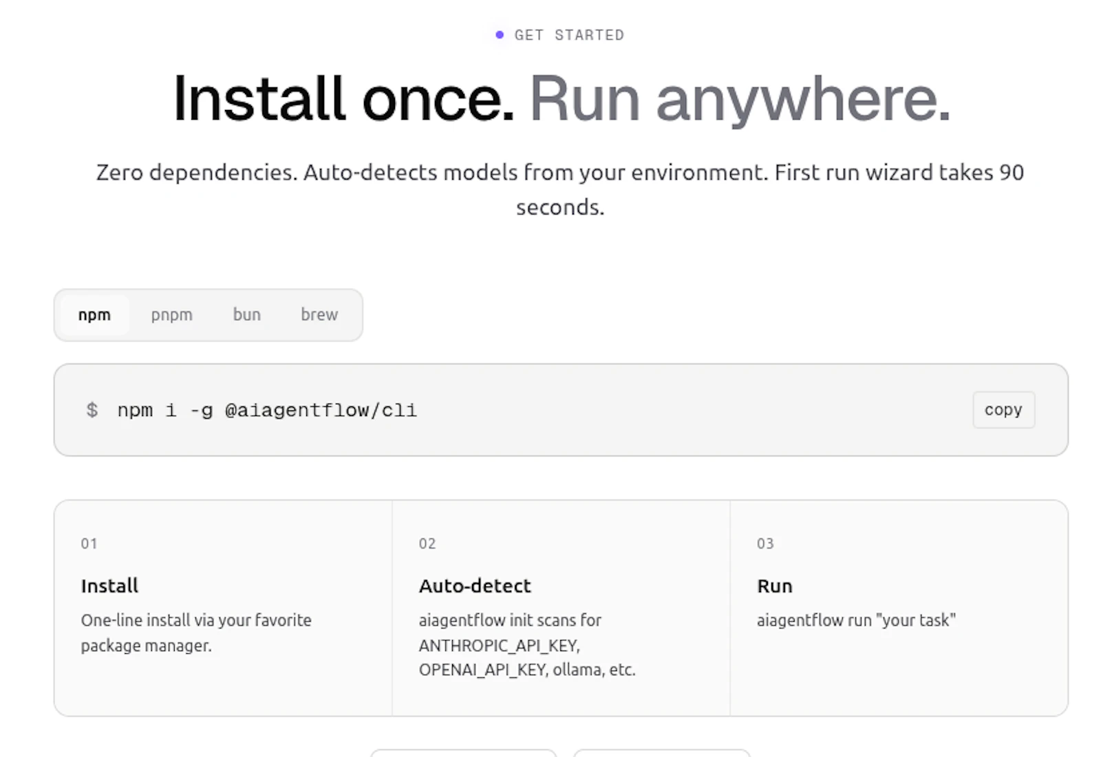Viewport: 1101px width, 757px height.
Task: Click the step number 02
Action: (x=427, y=544)
